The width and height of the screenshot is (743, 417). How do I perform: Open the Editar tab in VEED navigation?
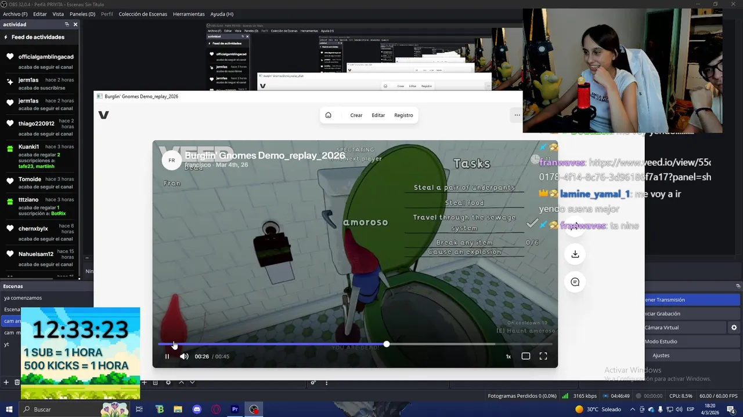[378, 115]
